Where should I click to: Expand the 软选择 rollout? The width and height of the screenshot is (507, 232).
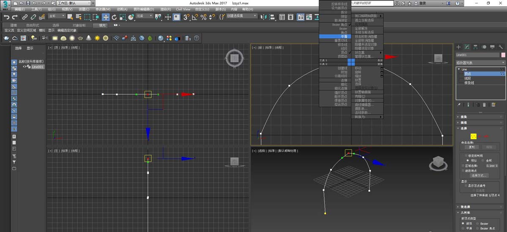465,207
